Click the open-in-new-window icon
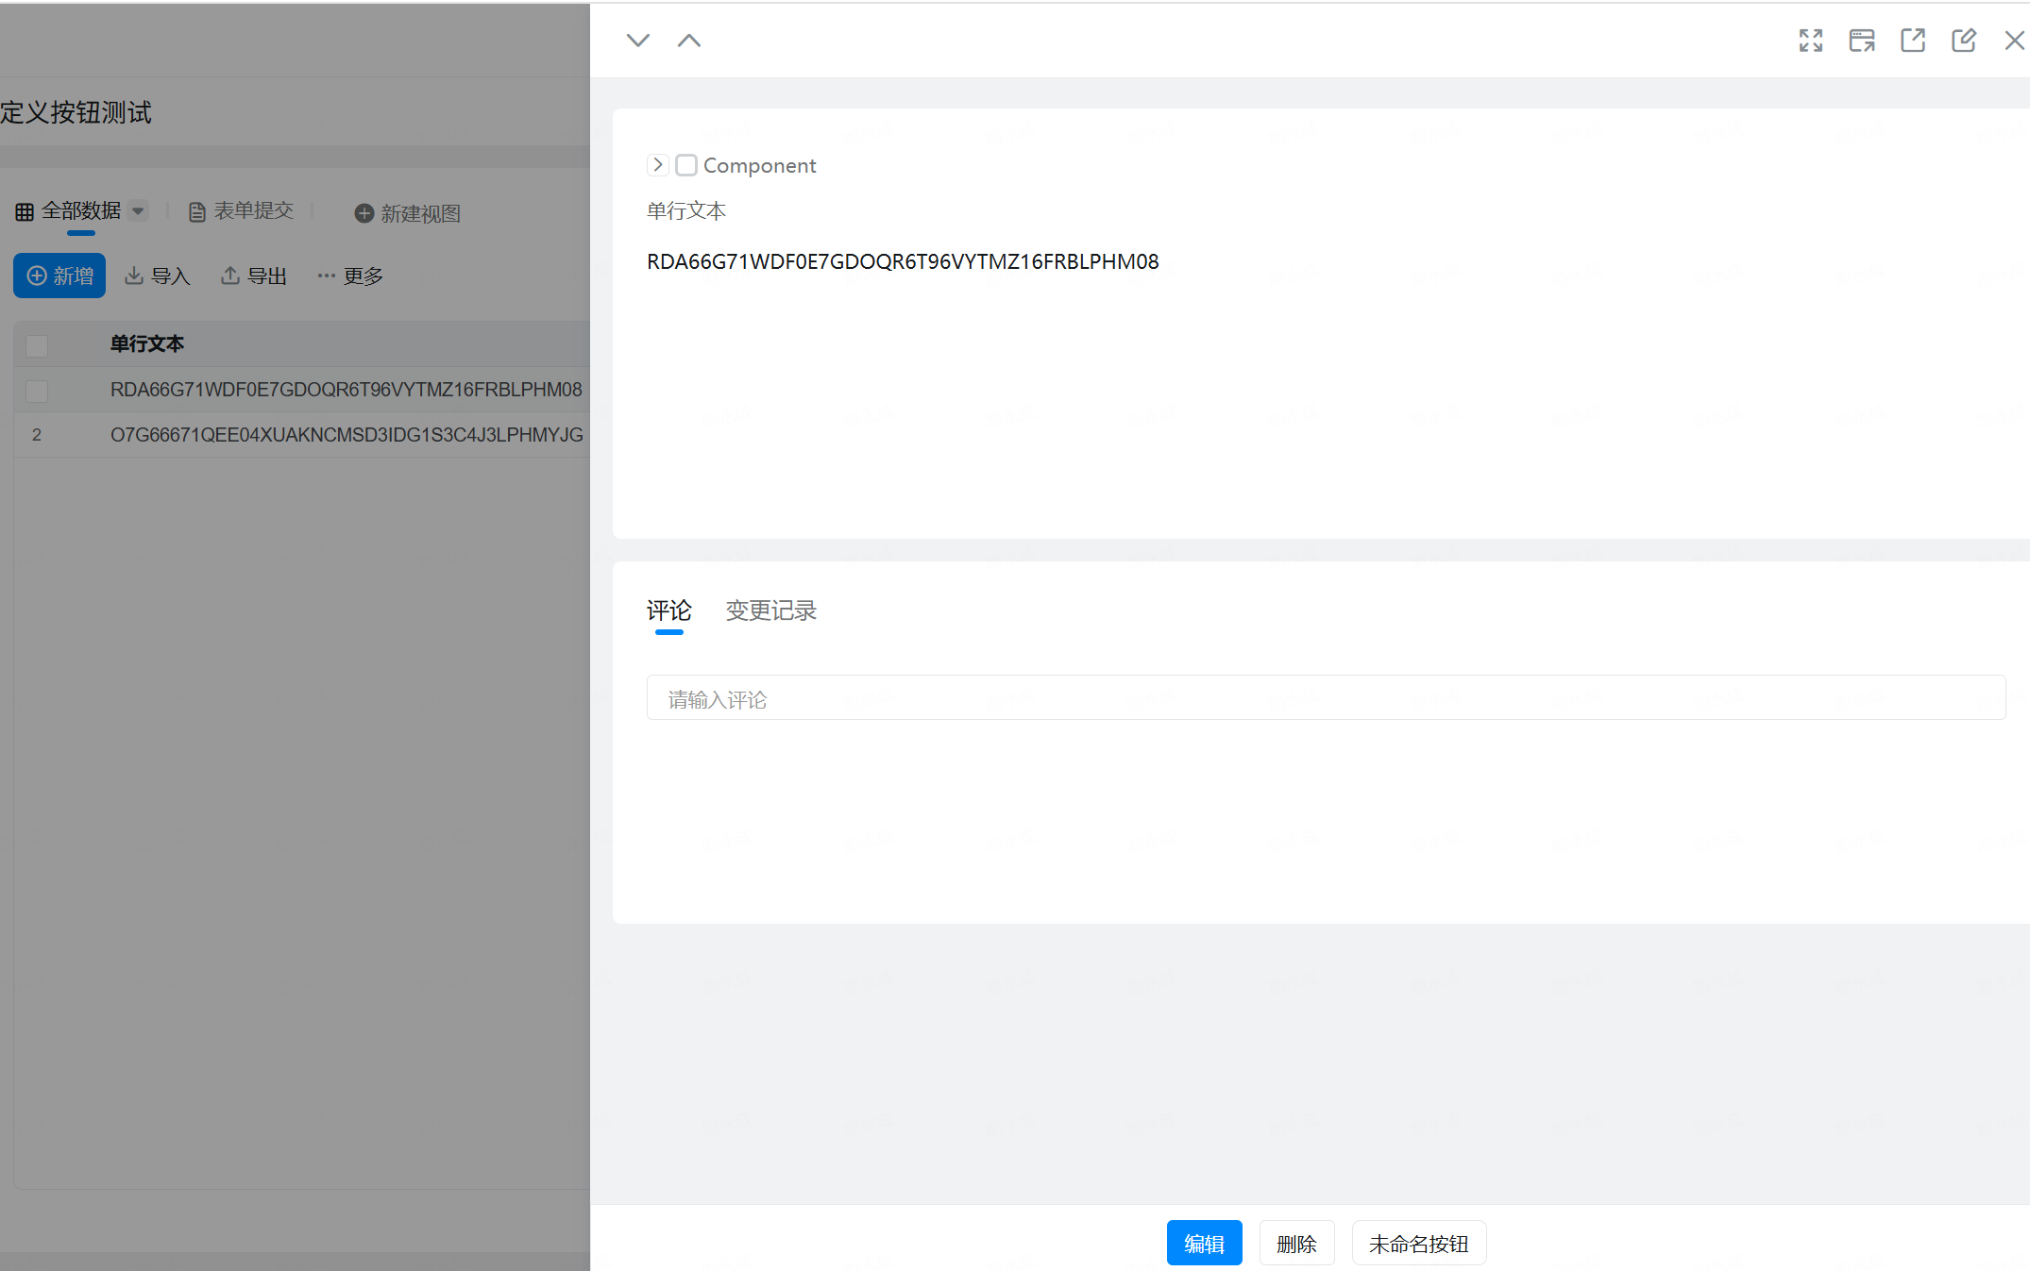The image size is (2030, 1271). [x=1912, y=41]
